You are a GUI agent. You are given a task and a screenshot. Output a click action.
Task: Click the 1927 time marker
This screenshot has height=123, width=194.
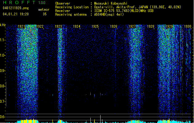[x=132, y=26]
